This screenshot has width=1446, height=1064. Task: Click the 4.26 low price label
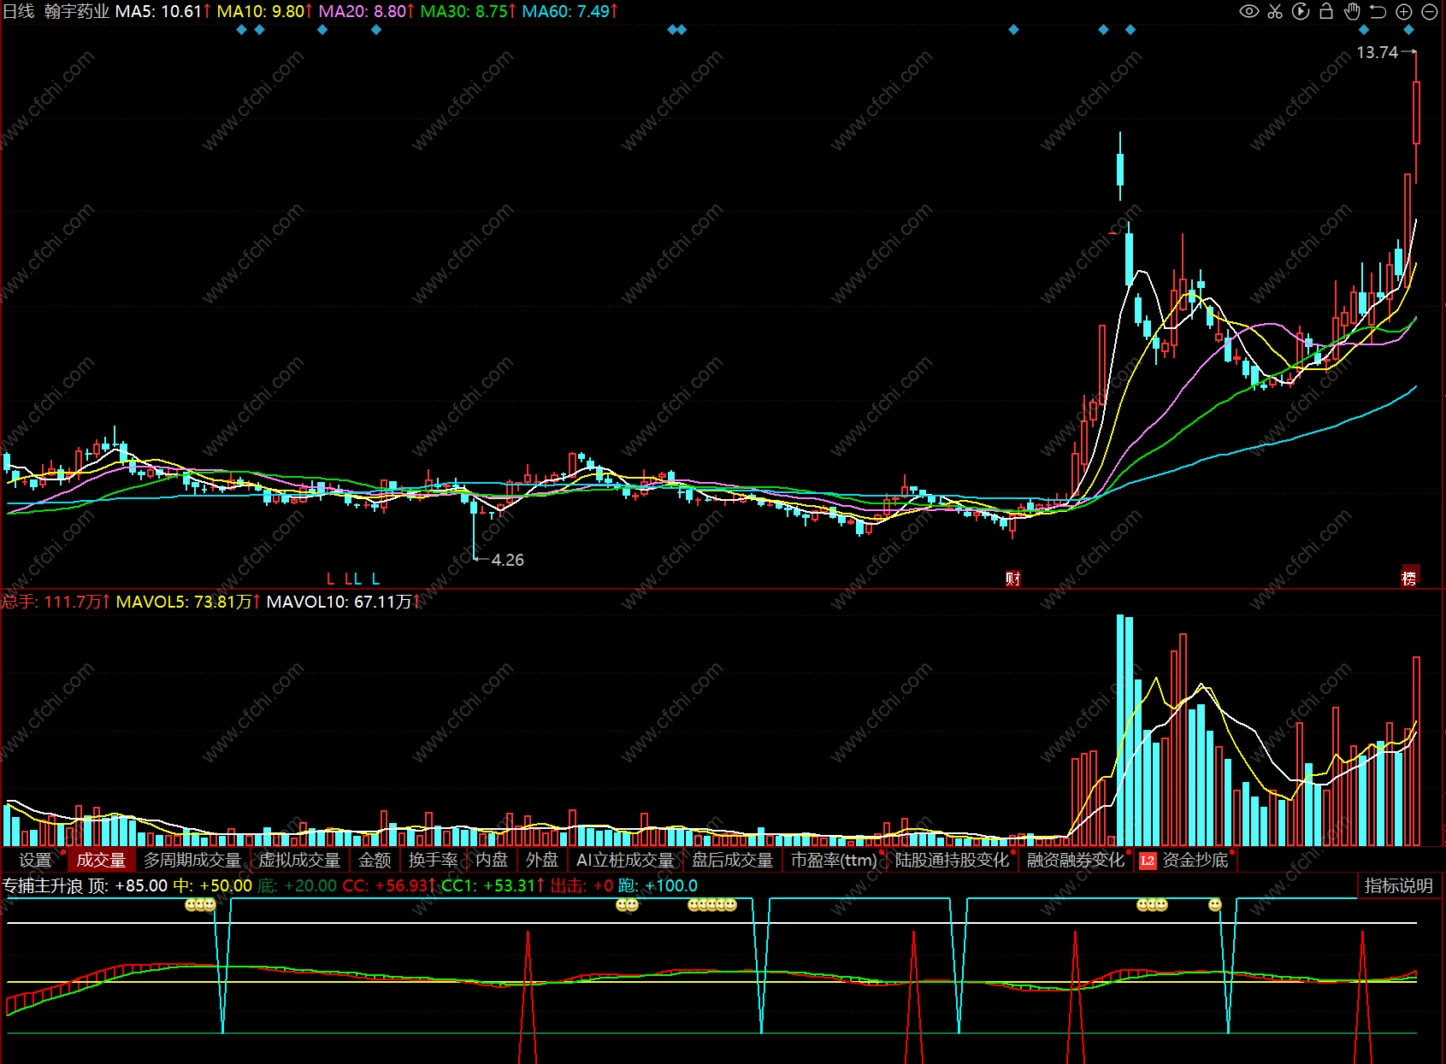pyautogui.click(x=508, y=560)
